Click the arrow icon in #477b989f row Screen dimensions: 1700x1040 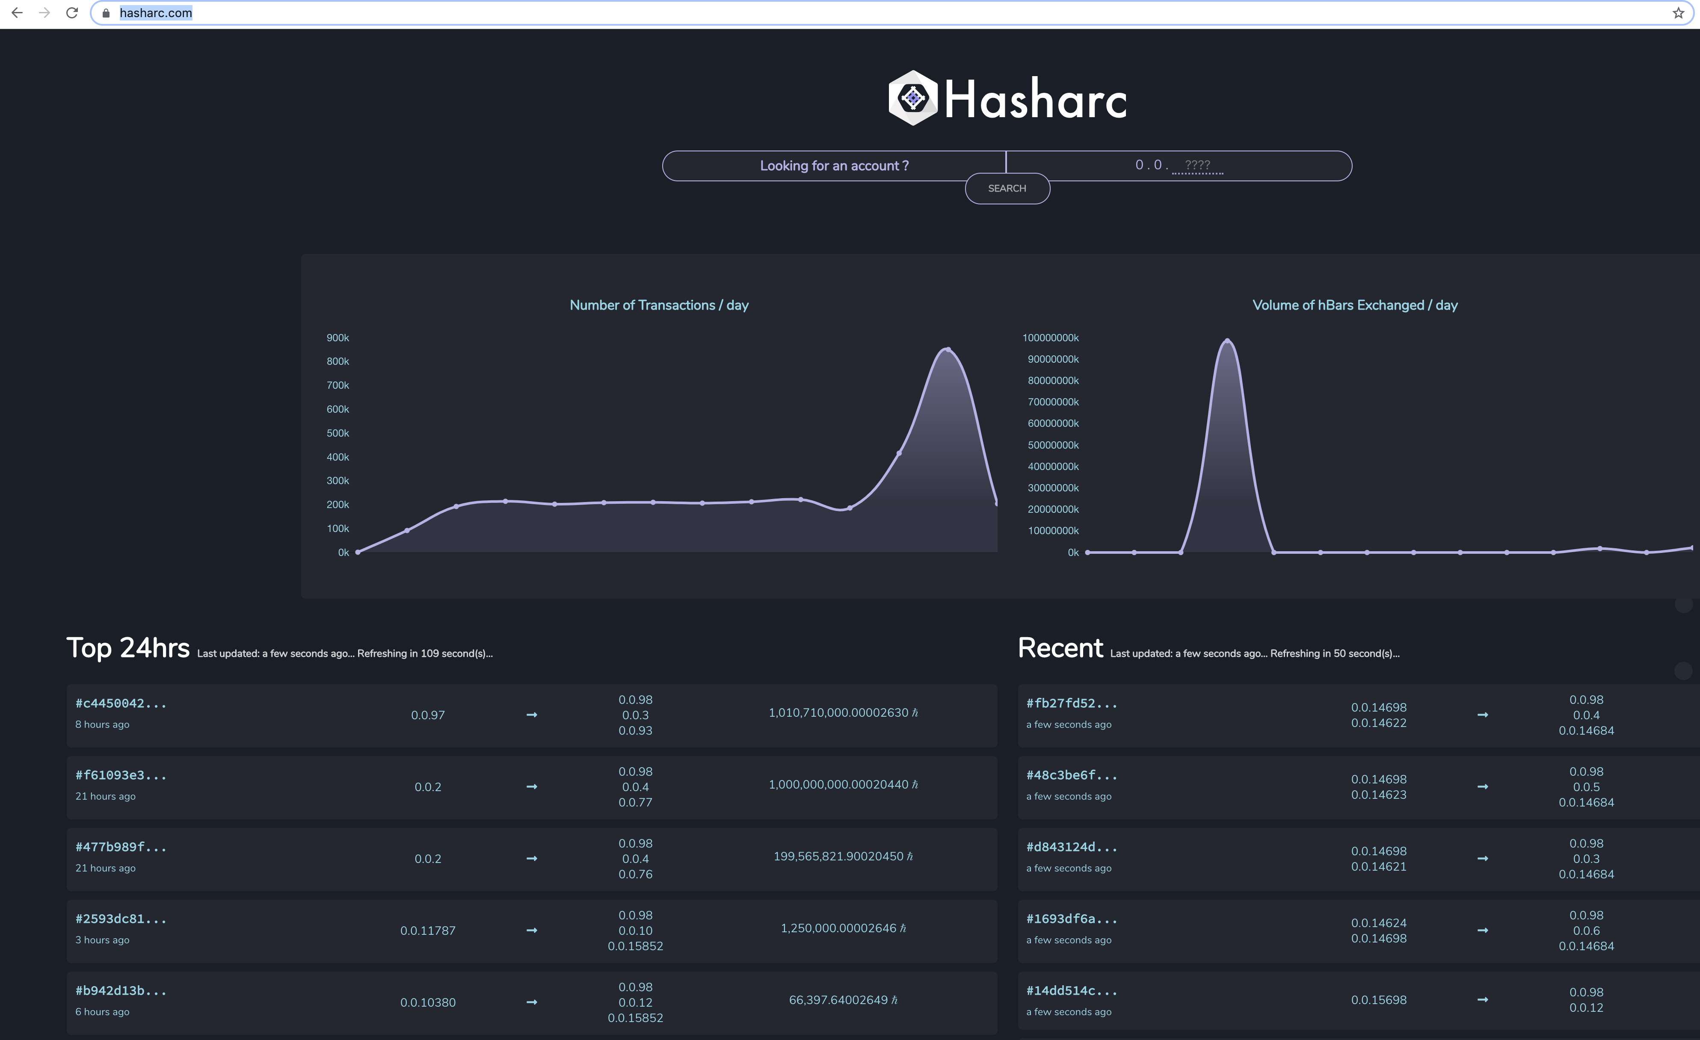(532, 859)
